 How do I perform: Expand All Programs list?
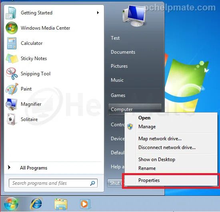click(34, 168)
